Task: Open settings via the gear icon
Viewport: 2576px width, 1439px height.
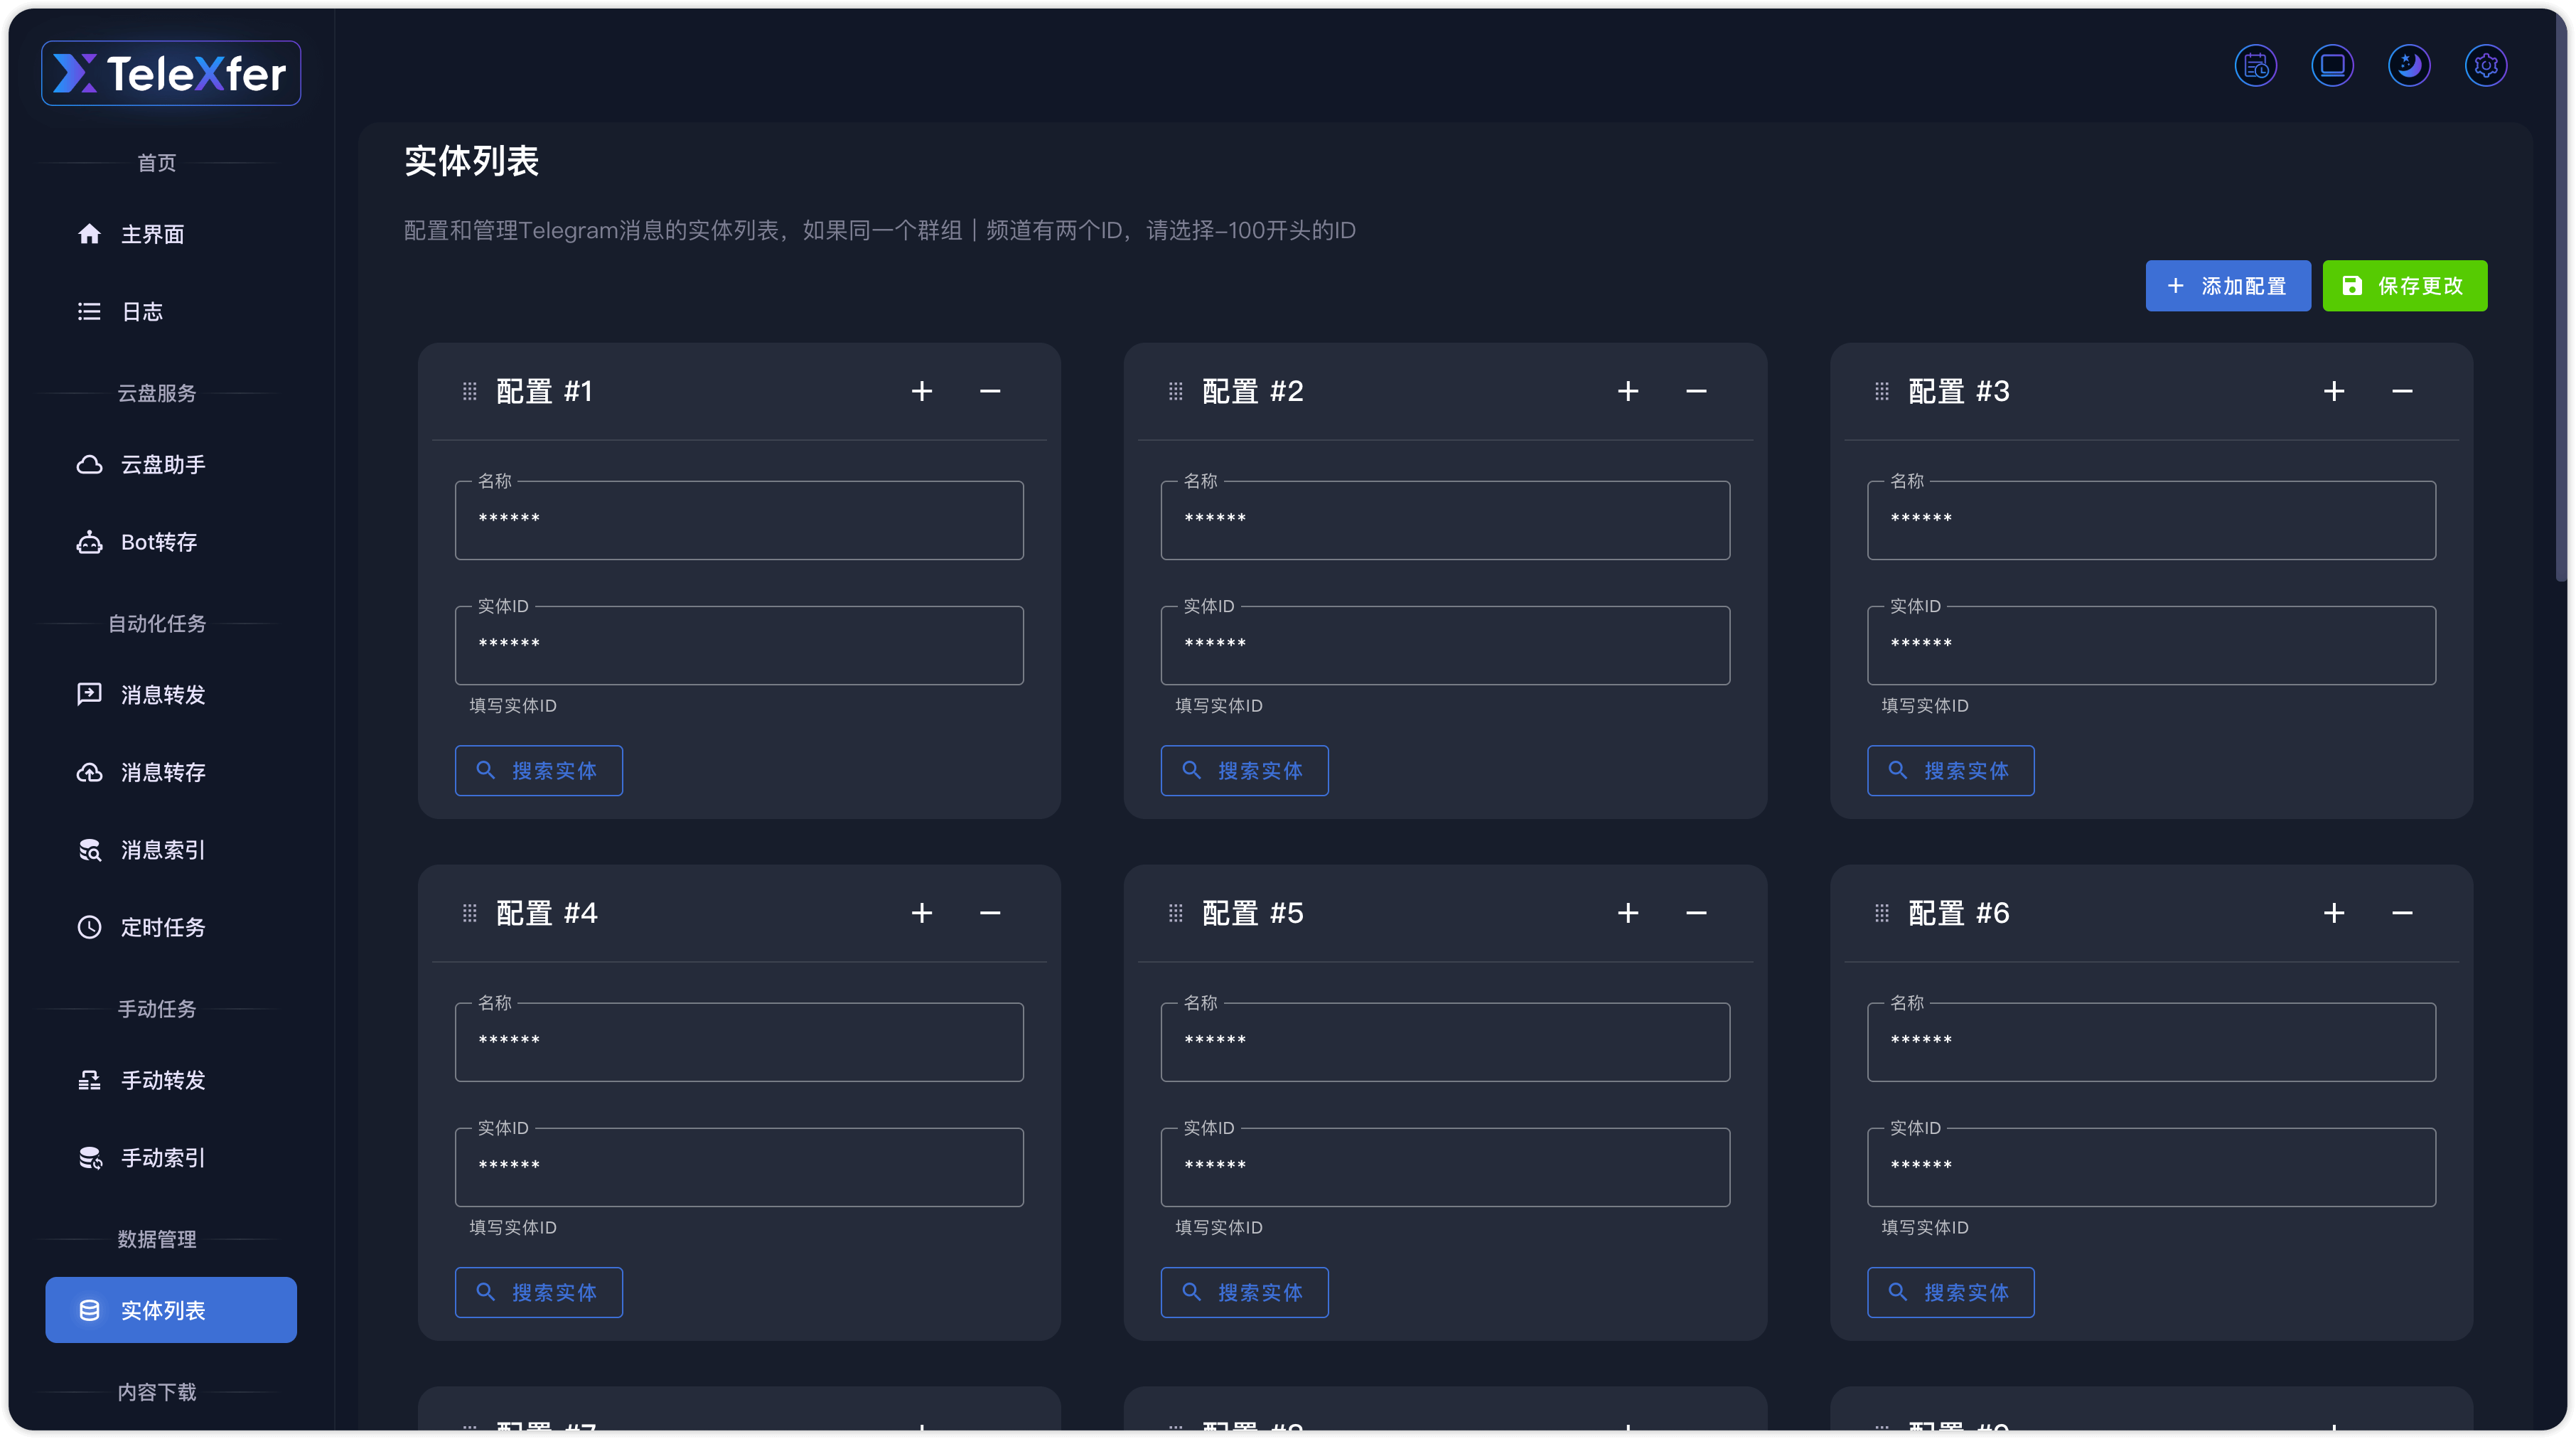Action: pos(2486,66)
